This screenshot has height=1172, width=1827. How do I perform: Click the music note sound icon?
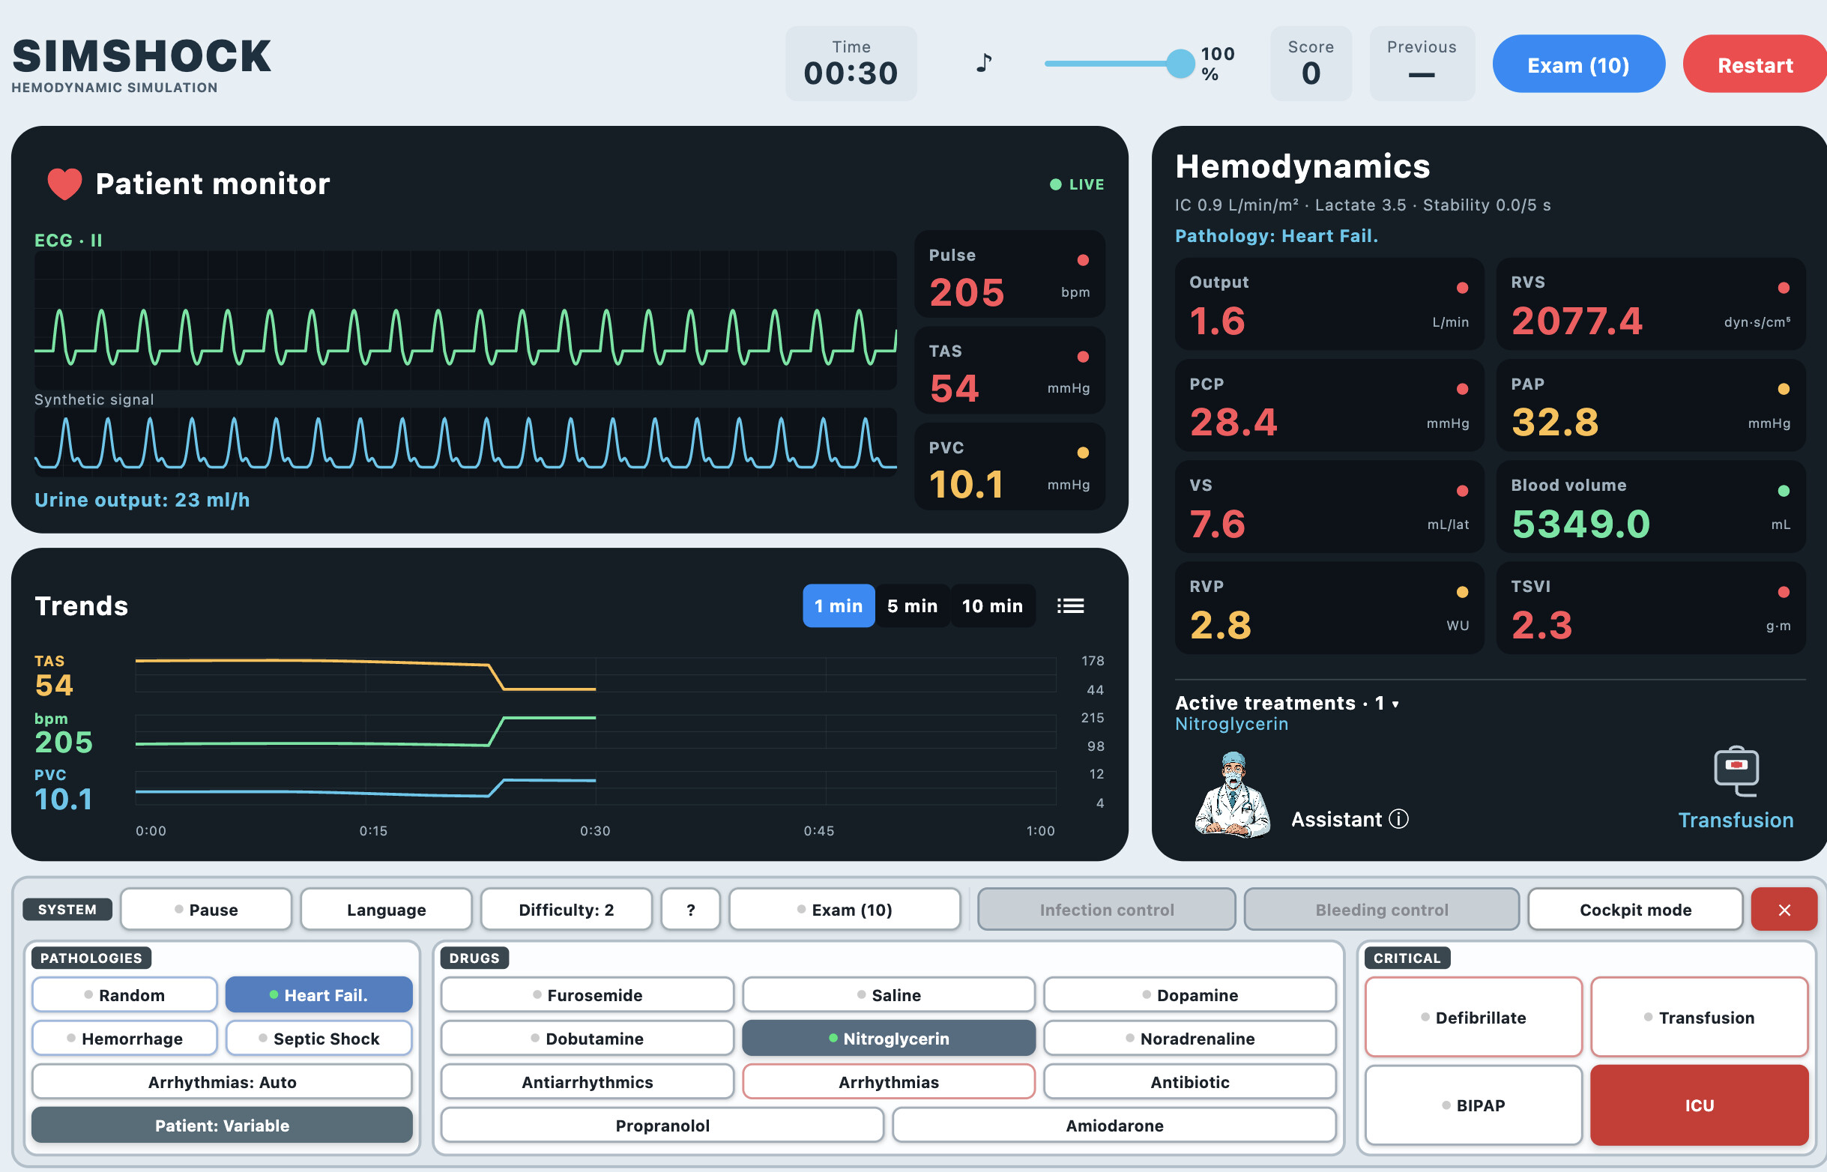point(985,62)
